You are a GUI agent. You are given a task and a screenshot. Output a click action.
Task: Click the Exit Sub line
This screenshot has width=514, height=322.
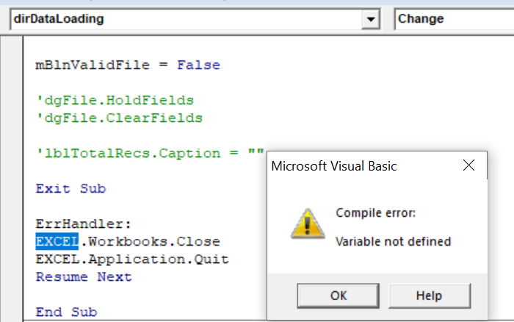click(x=70, y=189)
